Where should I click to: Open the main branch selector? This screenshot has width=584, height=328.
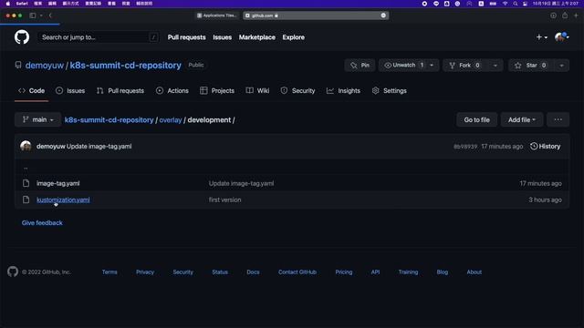point(38,119)
